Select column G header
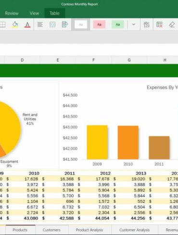The image size is (178, 235). pyautogui.click(x=129, y=60)
